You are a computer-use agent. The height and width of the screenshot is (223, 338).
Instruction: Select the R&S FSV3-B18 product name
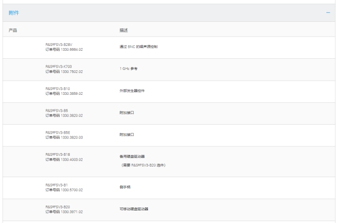point(58,154)
